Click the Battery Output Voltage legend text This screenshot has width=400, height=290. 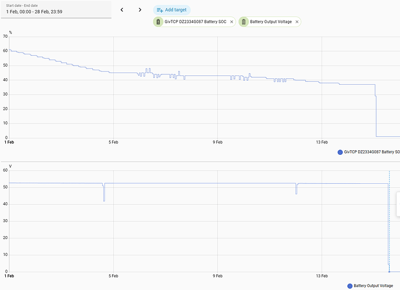point(373,286)
